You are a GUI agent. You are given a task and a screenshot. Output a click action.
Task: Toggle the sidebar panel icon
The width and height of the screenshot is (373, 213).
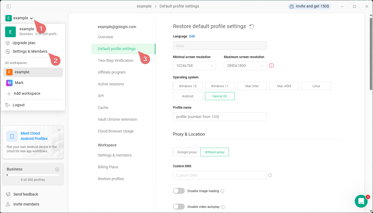coord(9,6)
